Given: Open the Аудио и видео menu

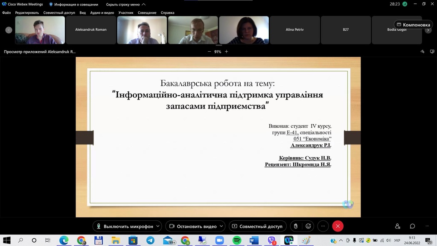Looking at the screenshot, I should click(x=102, y=13).
